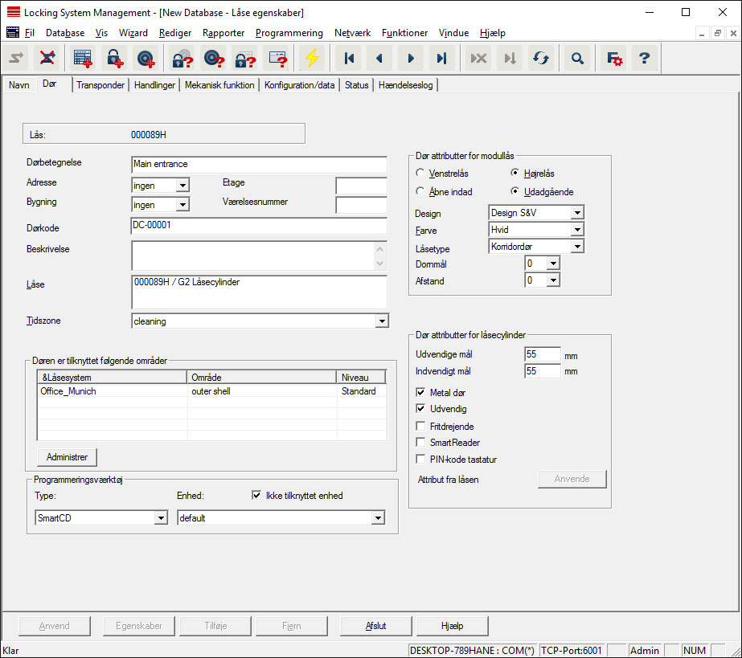Viewport: 742px width, 658px height.
Task: Go to the first record in toolbar
Action: tap(348, 59)
